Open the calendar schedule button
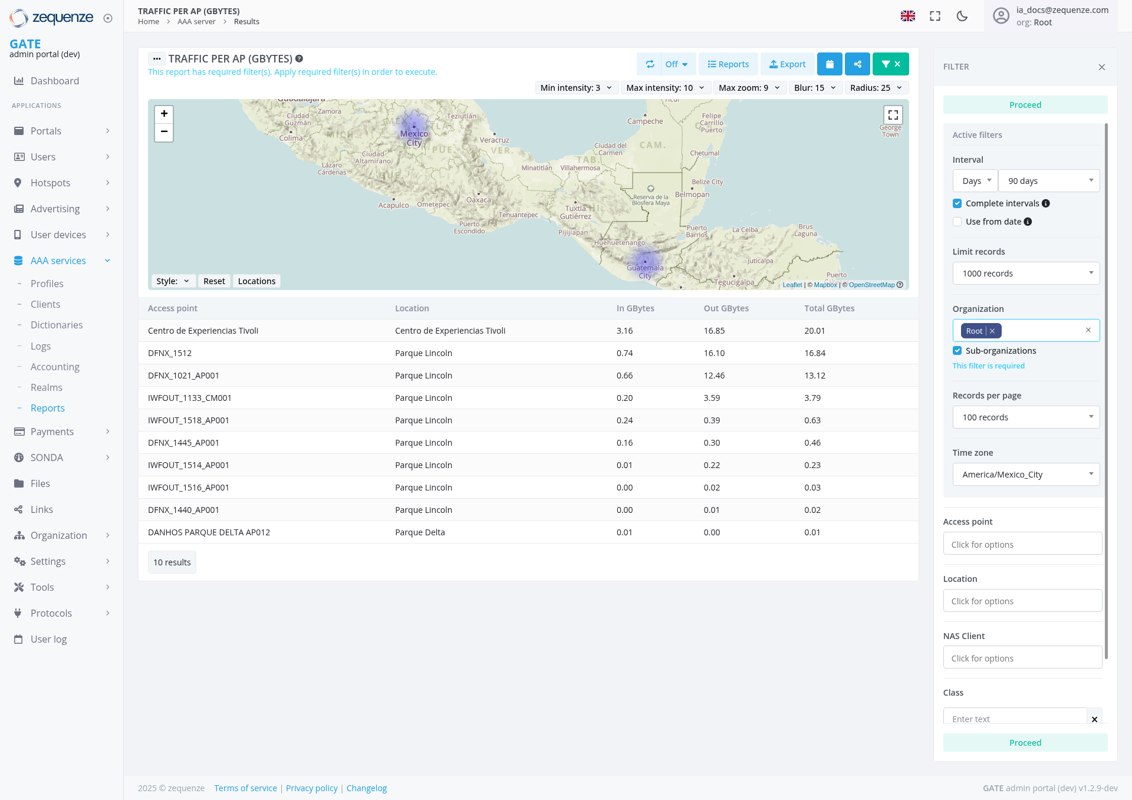This screenshot has height=800, width=1132. 830,64
